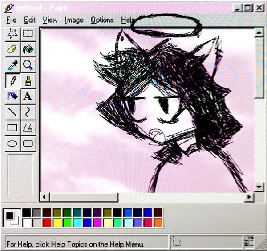Click the cursor position icon in status bar
This screenshot has height=251, width=267.
[x=176, y=242]
